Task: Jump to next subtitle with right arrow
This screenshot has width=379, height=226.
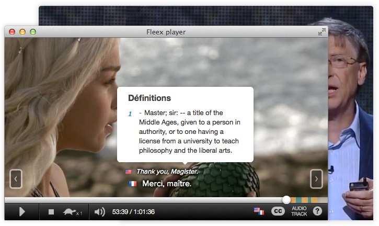Action: (x=316, y=179)
